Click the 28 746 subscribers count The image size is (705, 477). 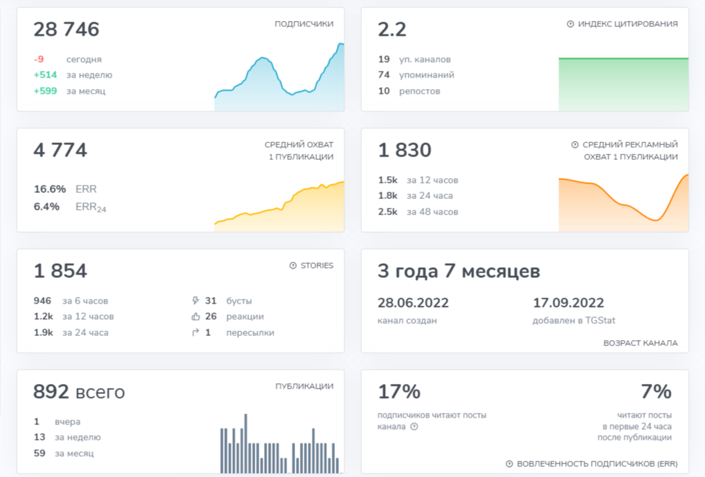click(66, 30)
